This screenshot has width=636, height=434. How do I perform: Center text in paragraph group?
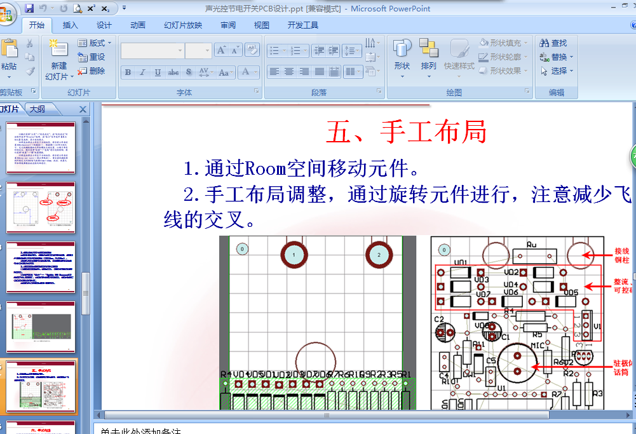point(289,72)
